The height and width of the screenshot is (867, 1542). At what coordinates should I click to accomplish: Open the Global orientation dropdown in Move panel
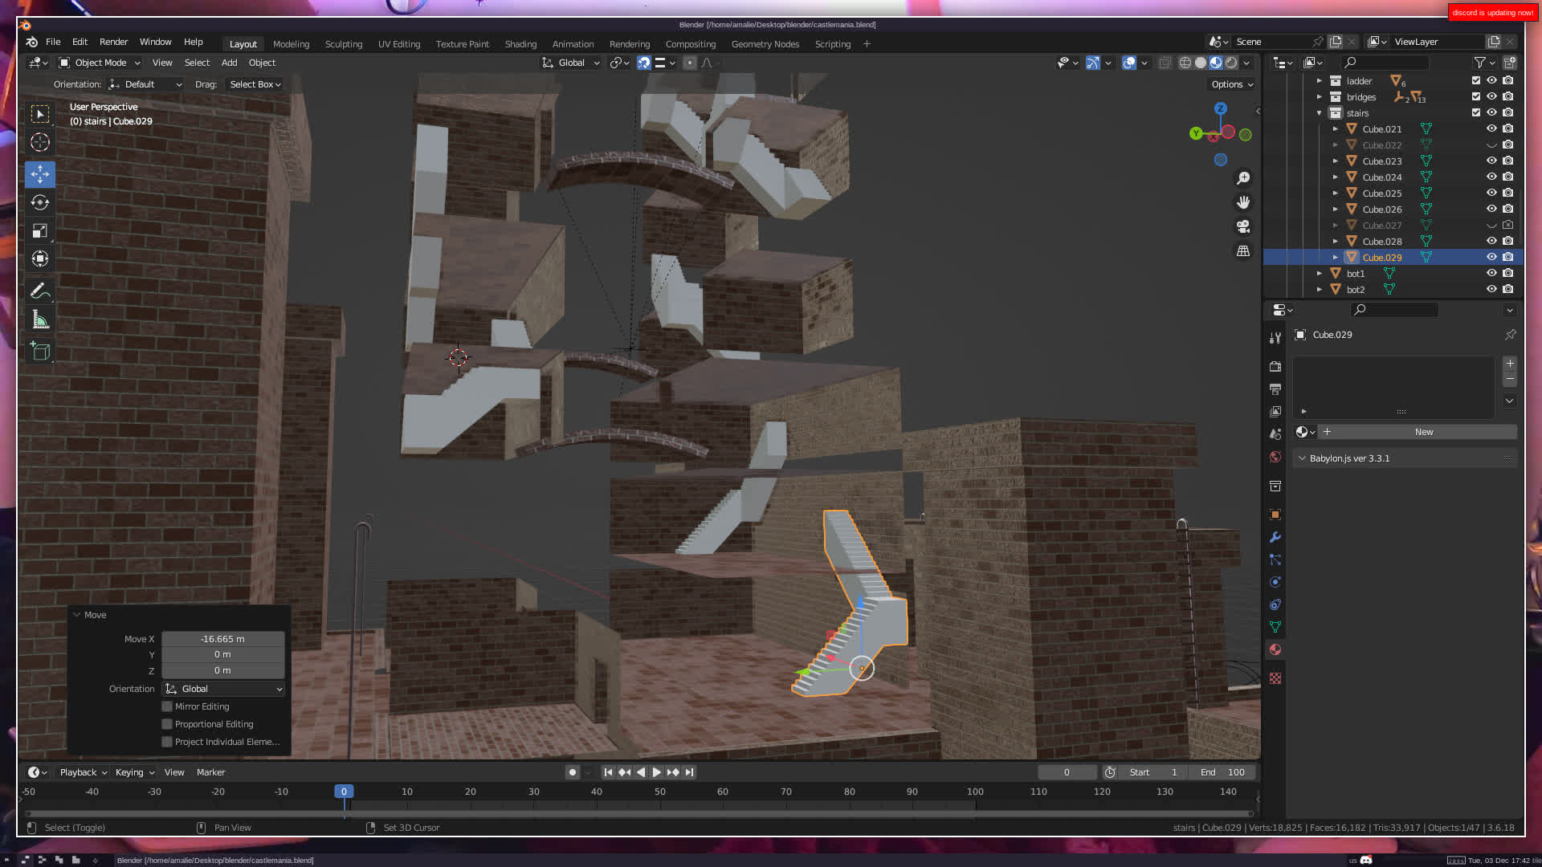pos(223,689)
